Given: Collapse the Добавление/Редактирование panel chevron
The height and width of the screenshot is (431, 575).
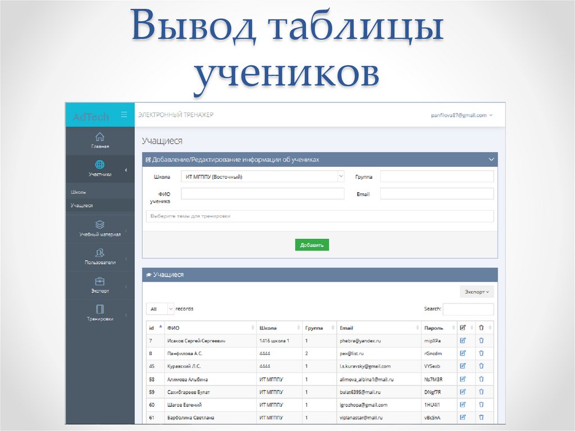Looking at the screenshot, I should 491,160.
